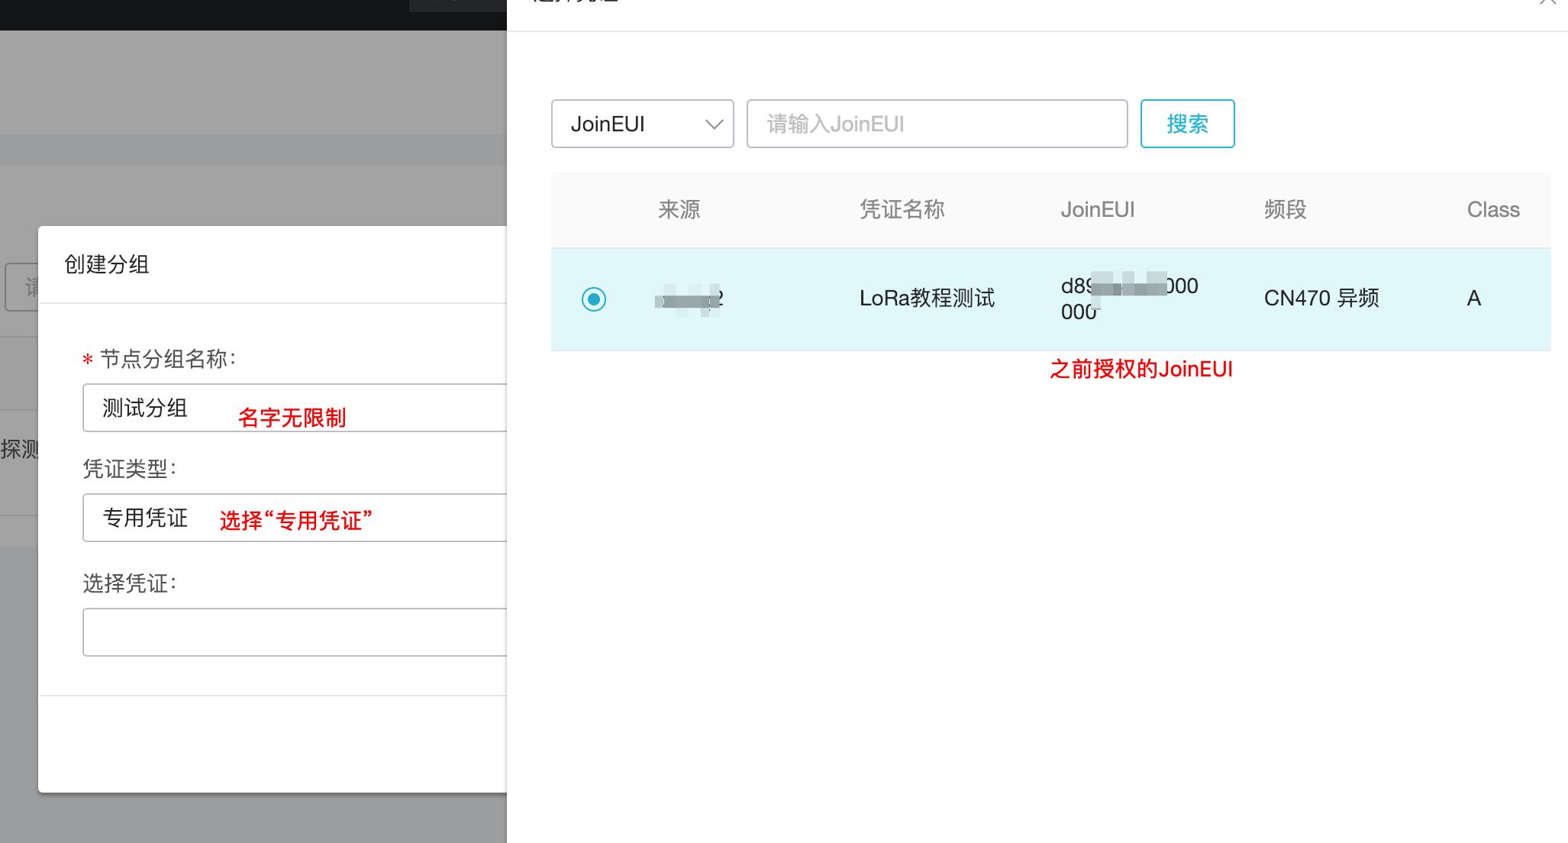
Task: Click the chevron icon on the JoinEUI selector
Action: click(713, 124)
